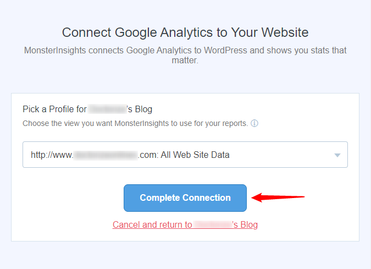
Task: Follow the Cancel and return link
Action: [x=185, y=224]
